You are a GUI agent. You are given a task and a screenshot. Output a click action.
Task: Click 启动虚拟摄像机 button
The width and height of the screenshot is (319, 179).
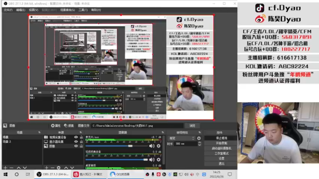tap(221, 148)
